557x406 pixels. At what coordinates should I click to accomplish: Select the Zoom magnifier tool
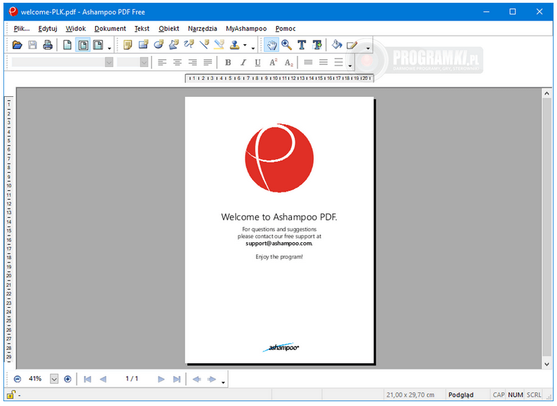pos(286,45)
